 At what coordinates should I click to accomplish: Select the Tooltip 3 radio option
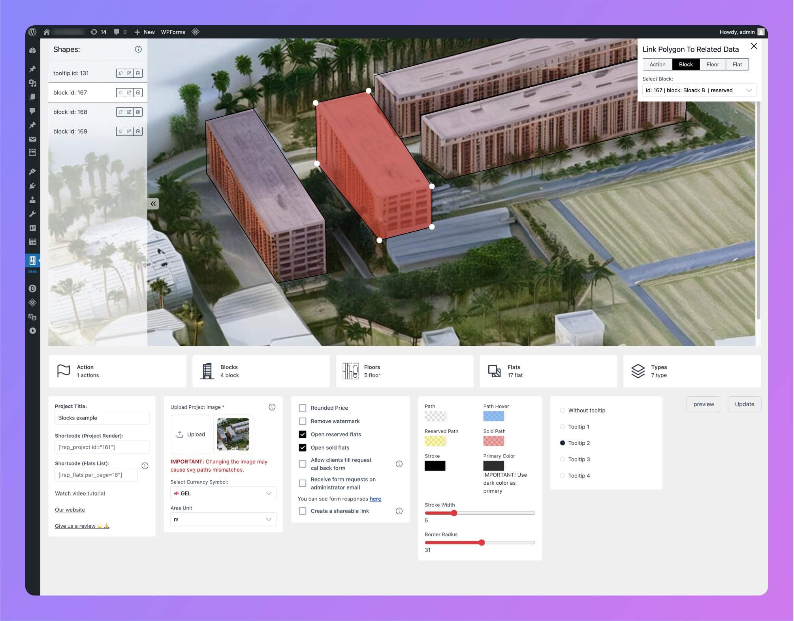pyautogui.click(x=563, y=459)
